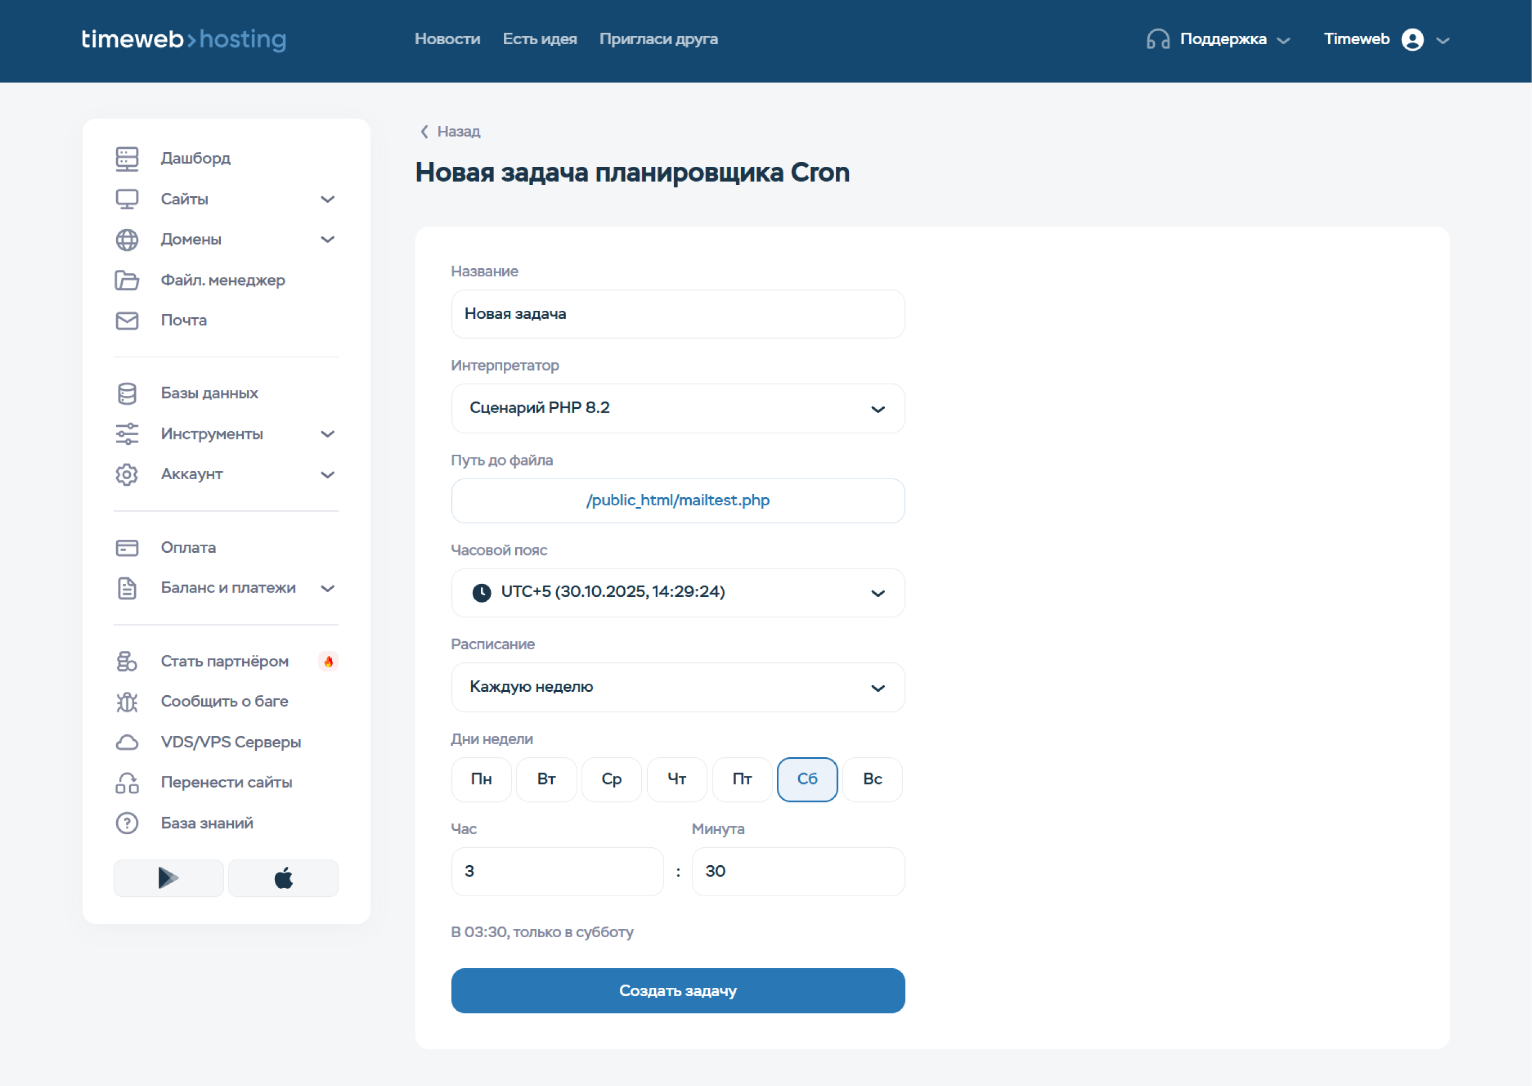Click the user profile avatar icon
Screen dimensions: 1532x1086
(1412, 39)
